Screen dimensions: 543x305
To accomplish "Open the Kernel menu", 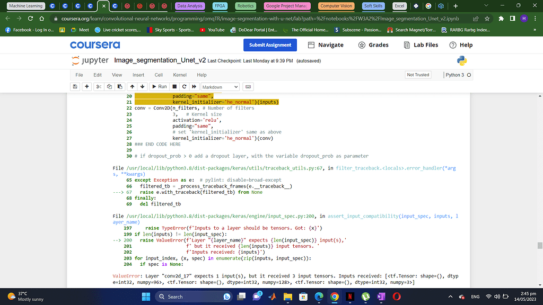I will 180,75.
